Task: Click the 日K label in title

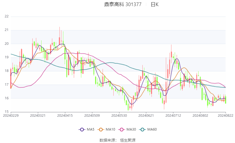Action: pos(155,4)
